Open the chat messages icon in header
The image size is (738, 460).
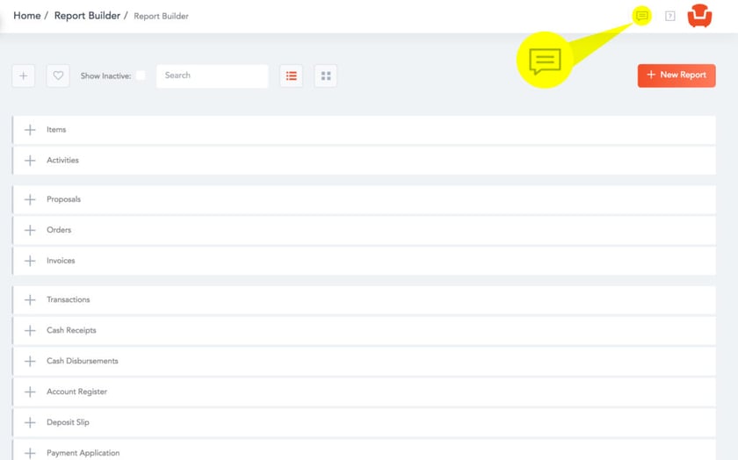click(x=642, y=16)
